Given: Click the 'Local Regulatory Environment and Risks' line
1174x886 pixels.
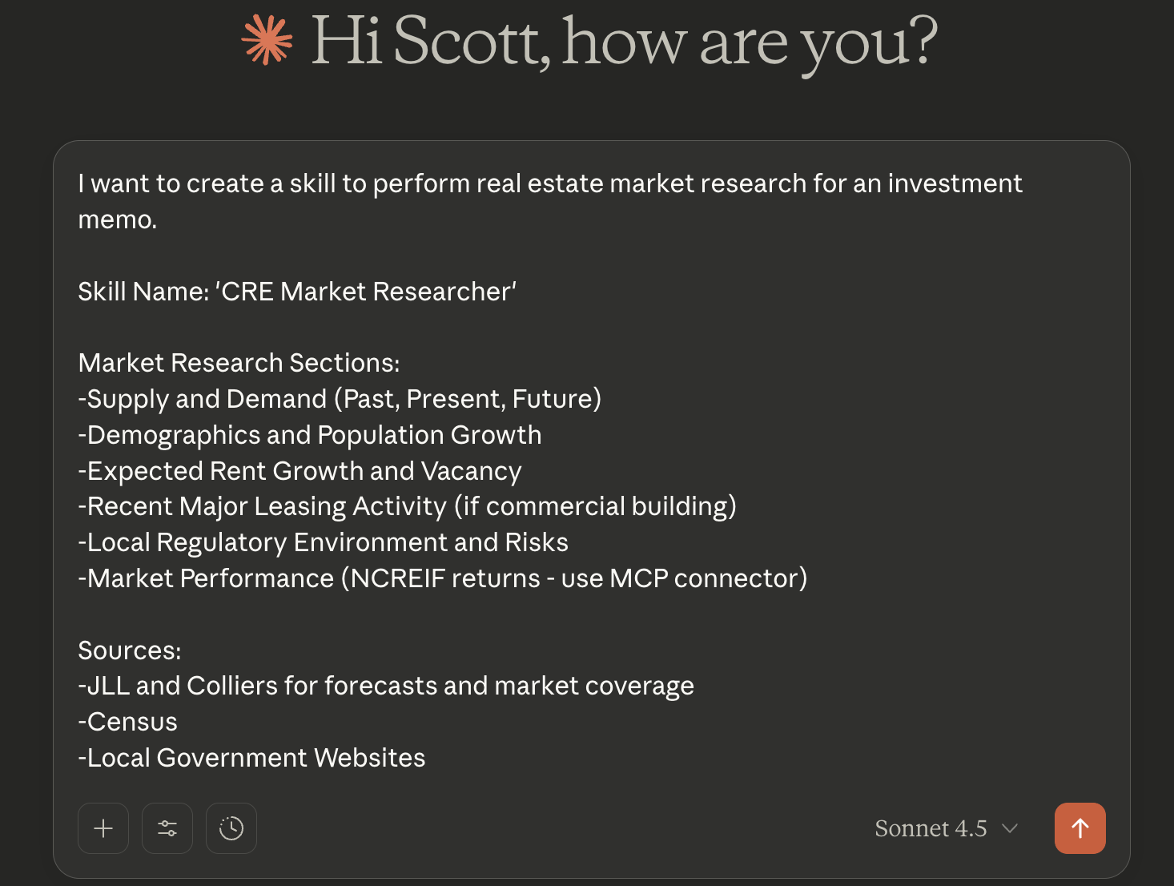Looking at the screenshot, I should pyautogui.click(x=324, y=542).
